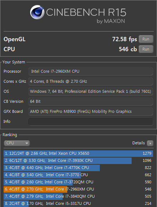The width and height of the screenshot is (157, 207).
Task: Select the i5-3317U ranking entry
Action: [x=78, y=203]
